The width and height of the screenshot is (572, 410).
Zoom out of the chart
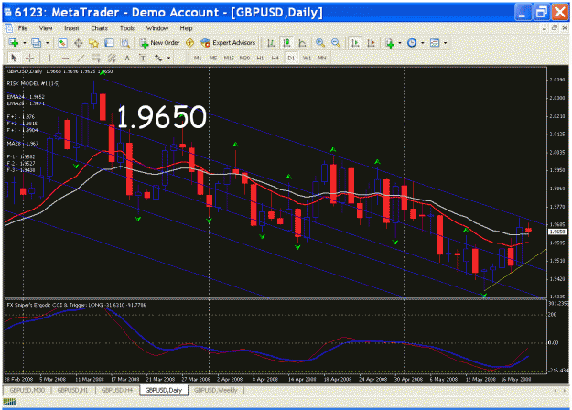pos(336,43)
